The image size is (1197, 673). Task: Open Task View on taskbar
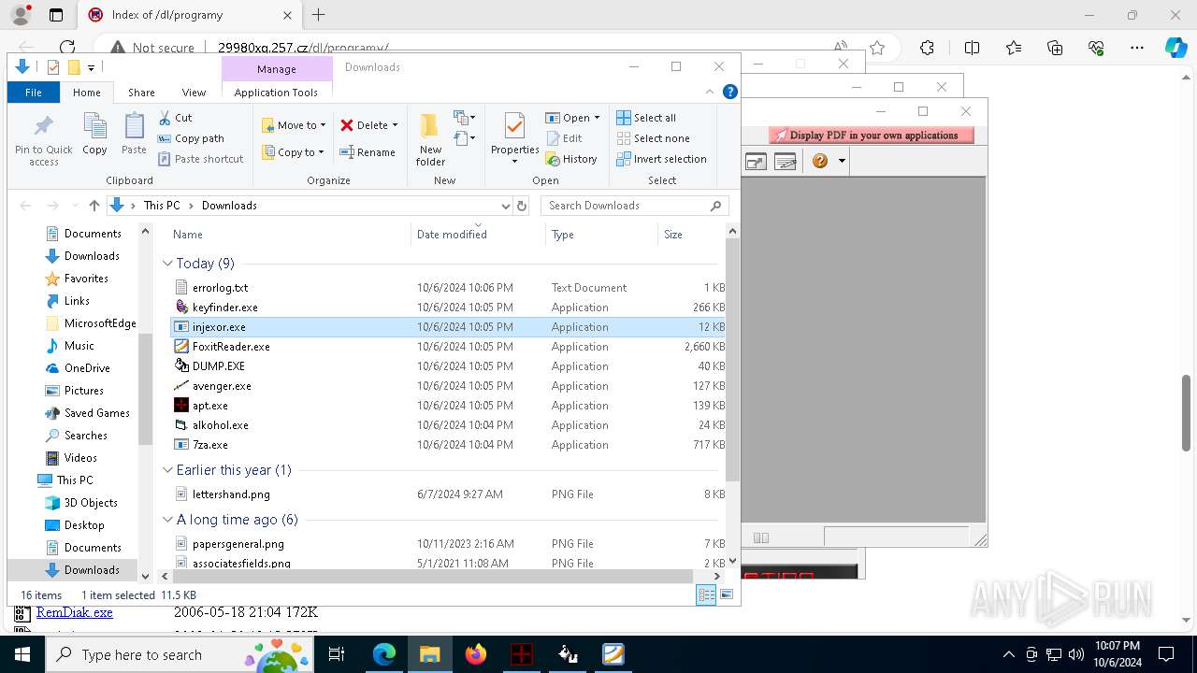coord(337,654)
